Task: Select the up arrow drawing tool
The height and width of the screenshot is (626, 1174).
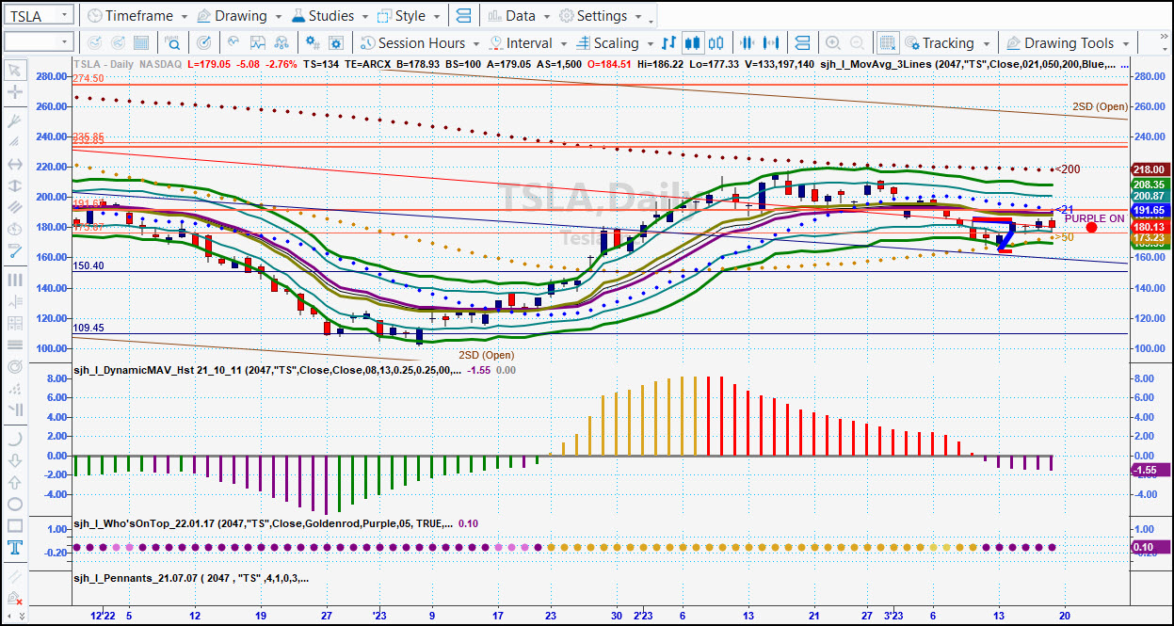Action: coord(14,482)
